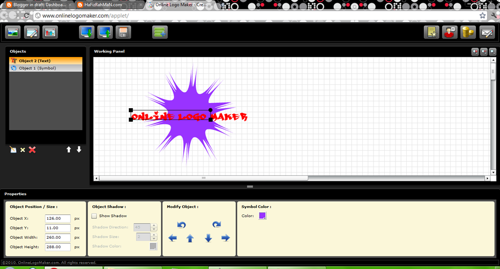
Task: Increase Shadow Direction with stepper up arrow
Action: pos(154,226)
